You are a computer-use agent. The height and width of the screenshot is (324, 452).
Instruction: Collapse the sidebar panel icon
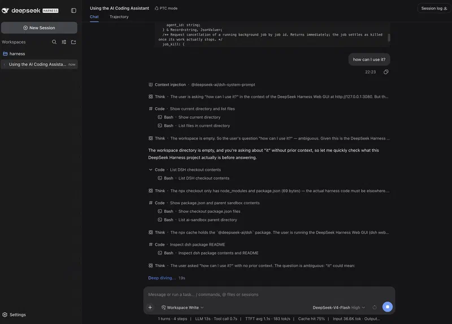tap(73, 11)
